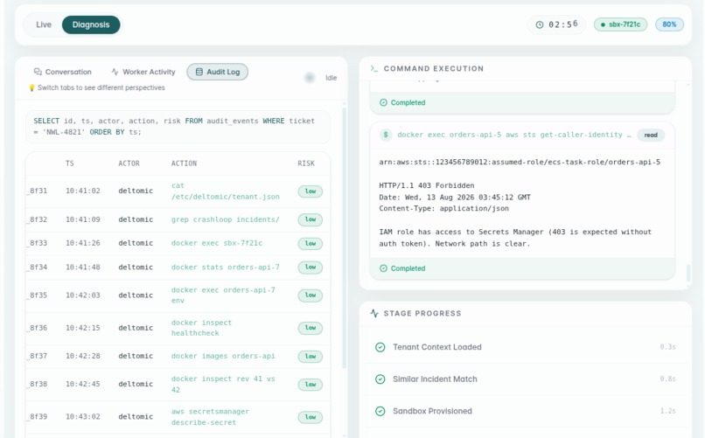Click the assumed-role ARN output line

point(520,162)
